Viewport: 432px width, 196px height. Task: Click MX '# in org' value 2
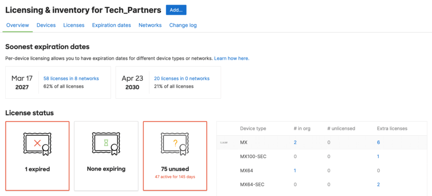coord(295,142)
